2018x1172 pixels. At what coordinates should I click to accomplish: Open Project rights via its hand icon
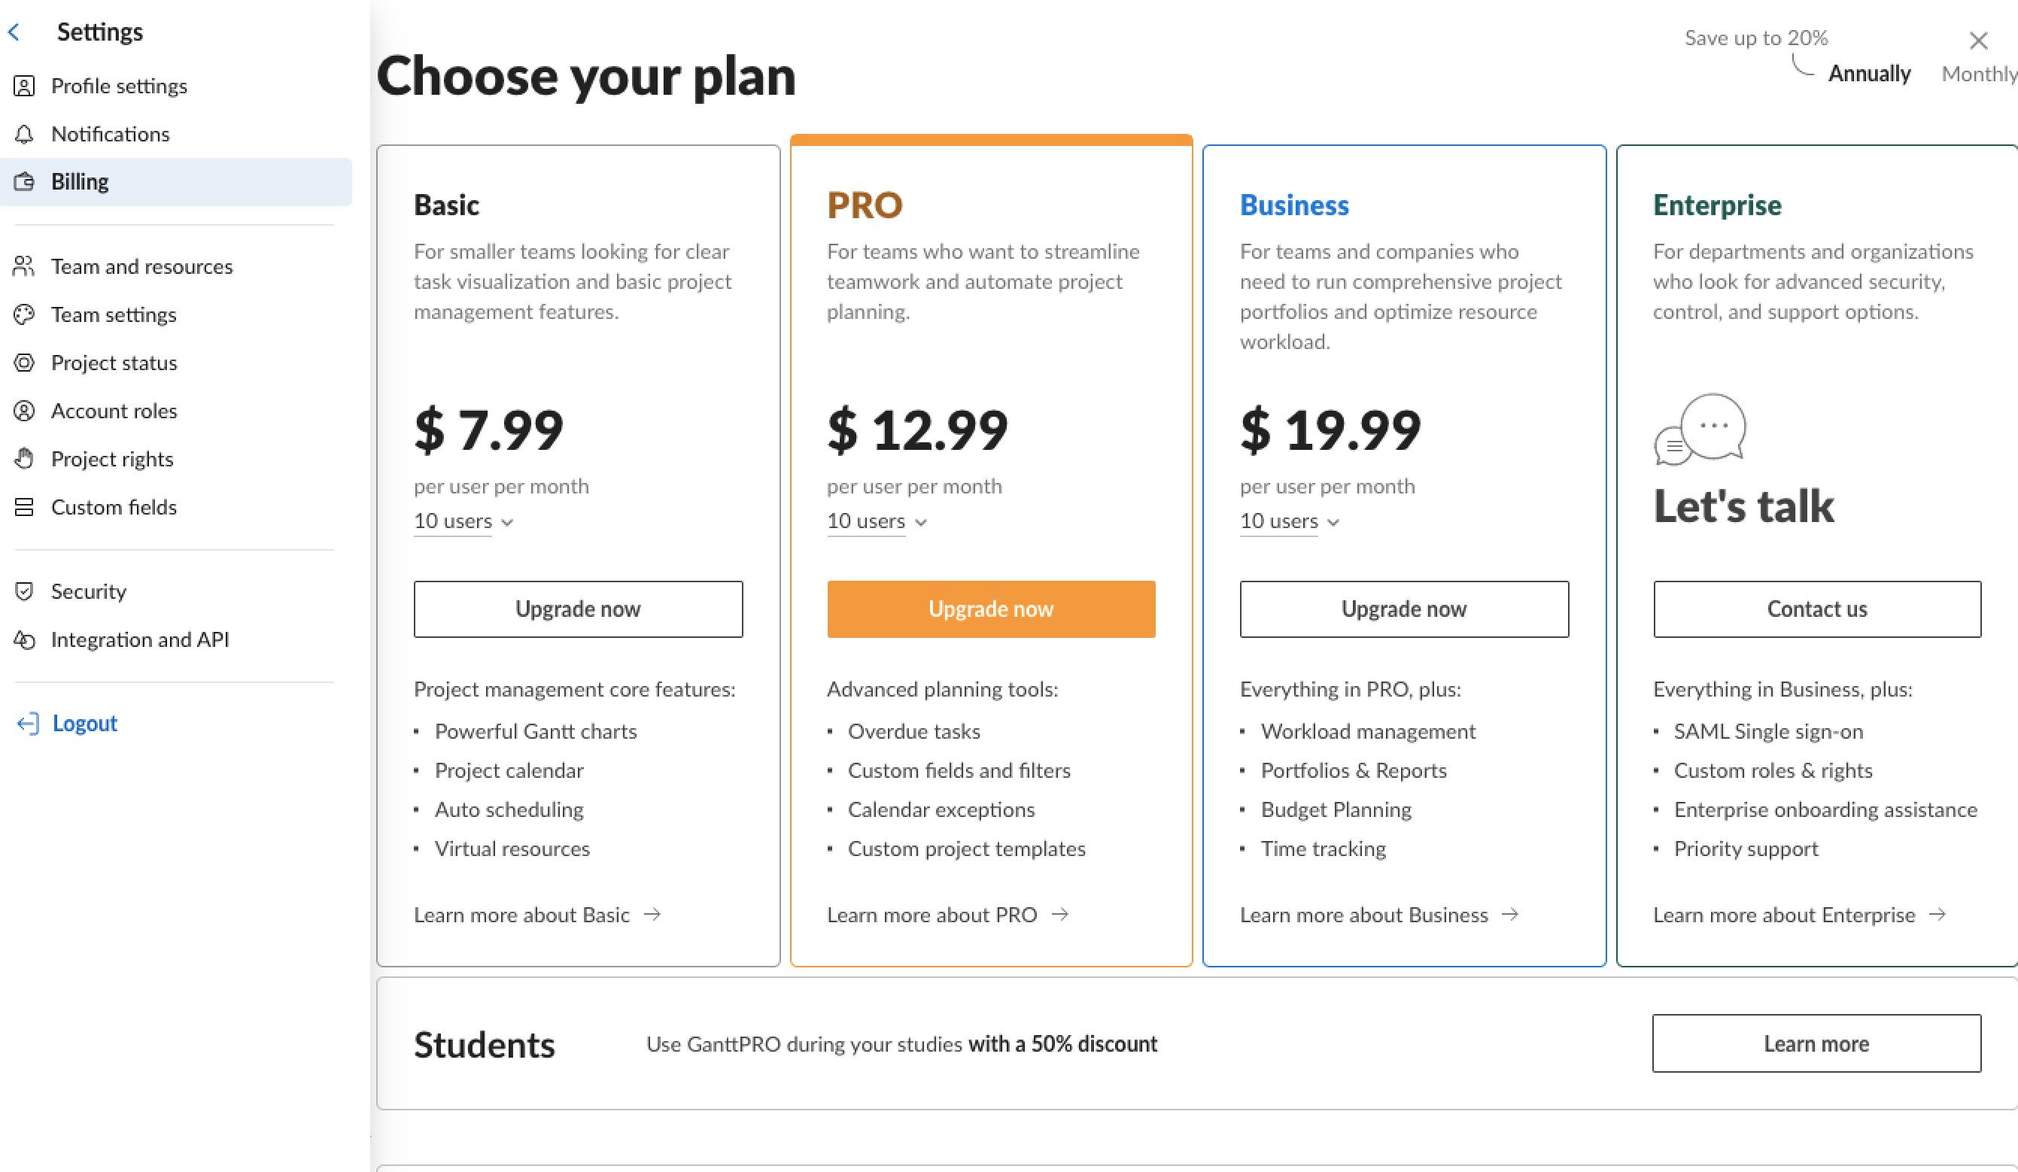pos(24,459)
